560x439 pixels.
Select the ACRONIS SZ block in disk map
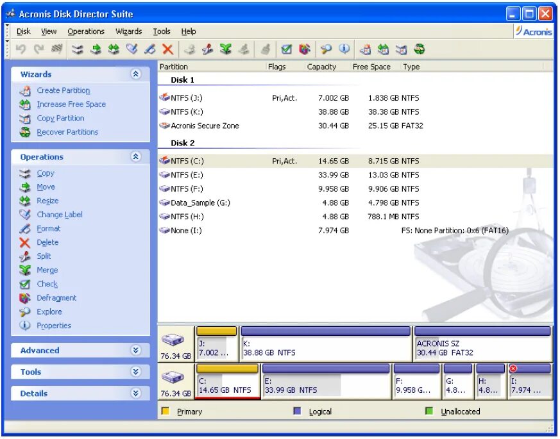point(482,344)
